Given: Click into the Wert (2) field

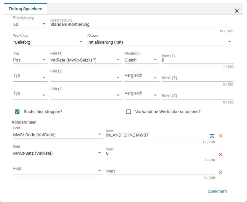Looking at the screenshot, I should (198, 78).
